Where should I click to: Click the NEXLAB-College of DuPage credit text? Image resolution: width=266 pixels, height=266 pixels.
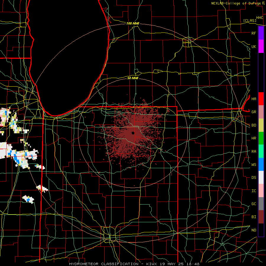coord(236,3)
